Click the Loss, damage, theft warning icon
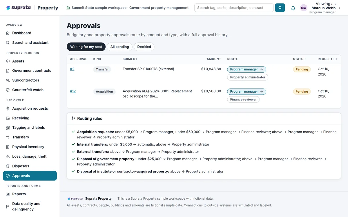Viewport: 348px width, 217px height. [8, 157]
